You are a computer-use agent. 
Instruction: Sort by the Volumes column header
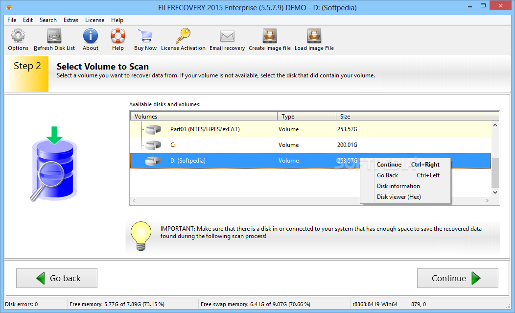pos(204,117)
